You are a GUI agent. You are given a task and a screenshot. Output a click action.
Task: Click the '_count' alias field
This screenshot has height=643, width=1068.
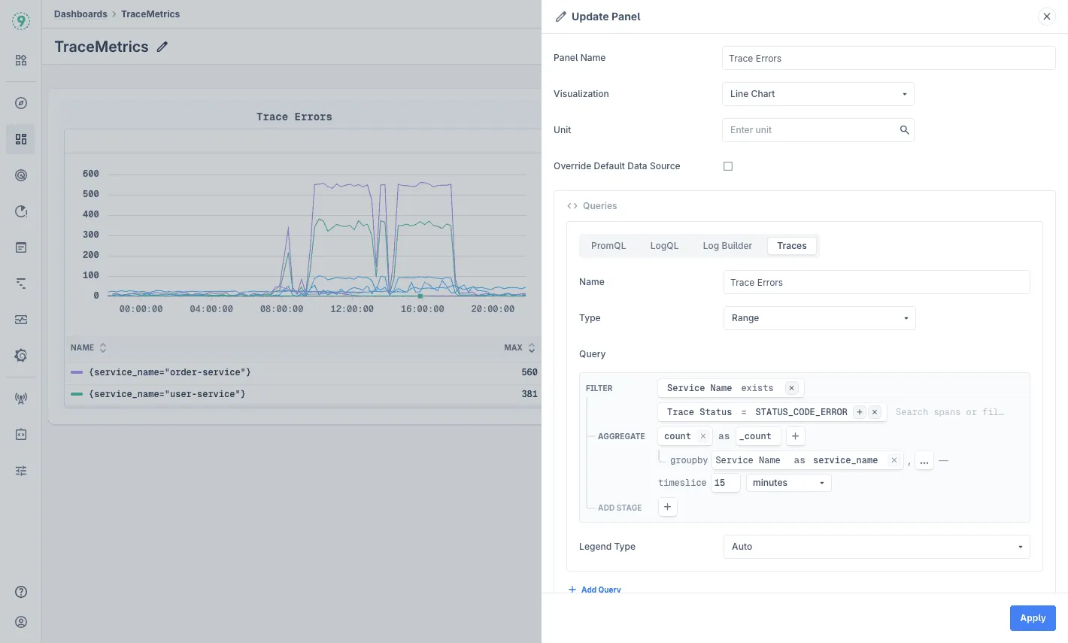758,436
